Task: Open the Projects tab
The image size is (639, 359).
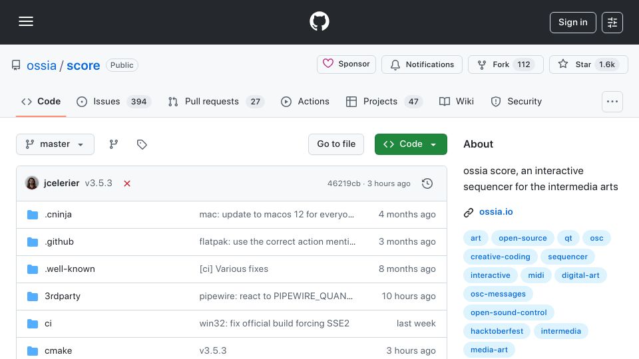Action: point(384,101)
